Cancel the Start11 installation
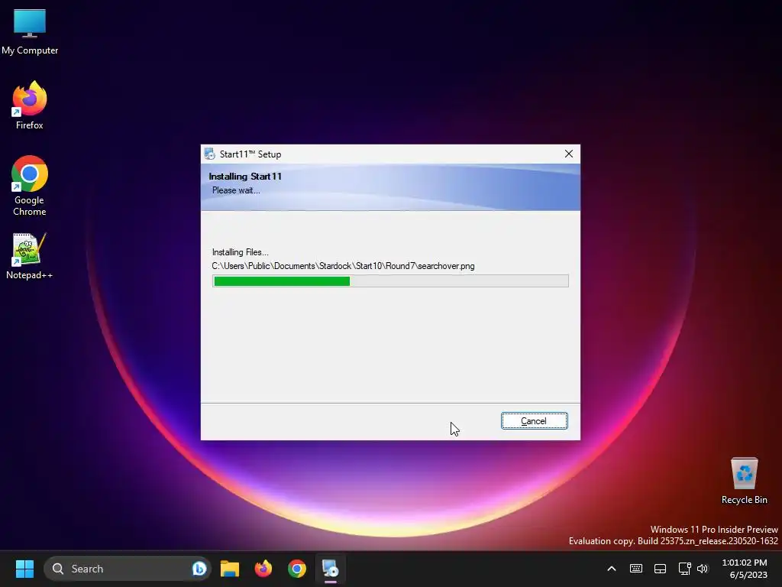This screenshot has width=782, height=587. (534, 421)
